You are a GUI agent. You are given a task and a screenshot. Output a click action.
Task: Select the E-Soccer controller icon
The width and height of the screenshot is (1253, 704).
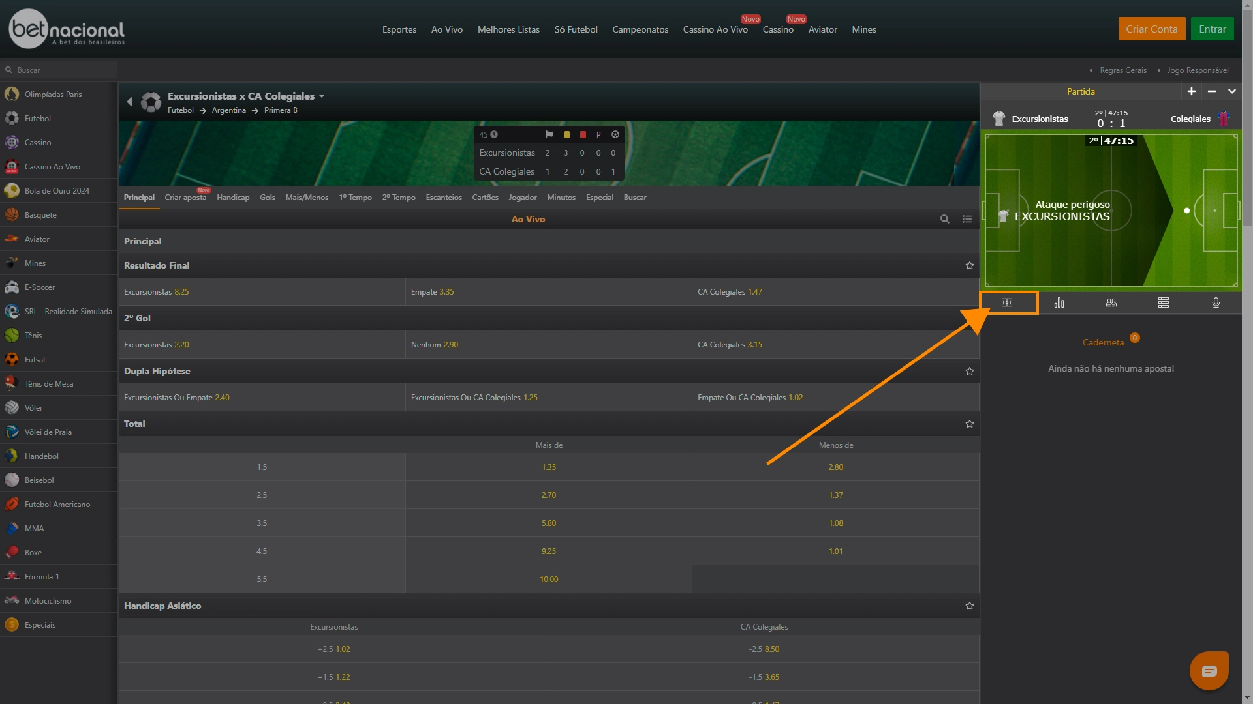(x=12, y=287)
